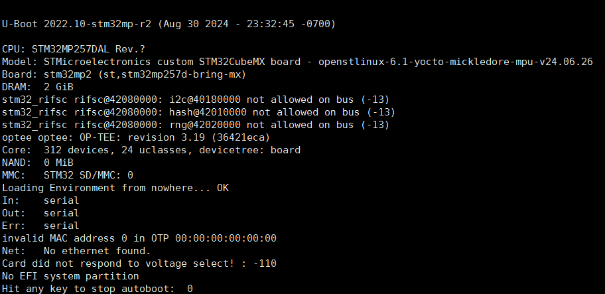Screen dimensions: 605x294
Task: Click the Card did not respond error
Action: click(x=139, y=263)
